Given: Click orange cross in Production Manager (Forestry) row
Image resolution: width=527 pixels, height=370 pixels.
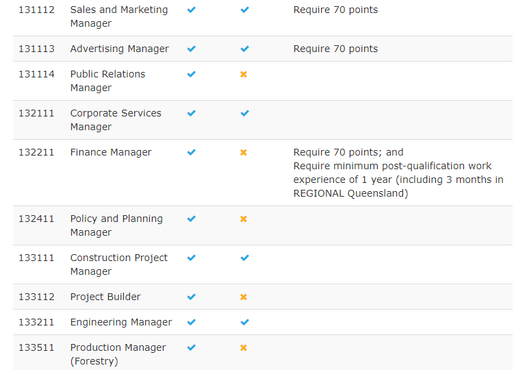Looking at the screenshot, I should 244,347.
